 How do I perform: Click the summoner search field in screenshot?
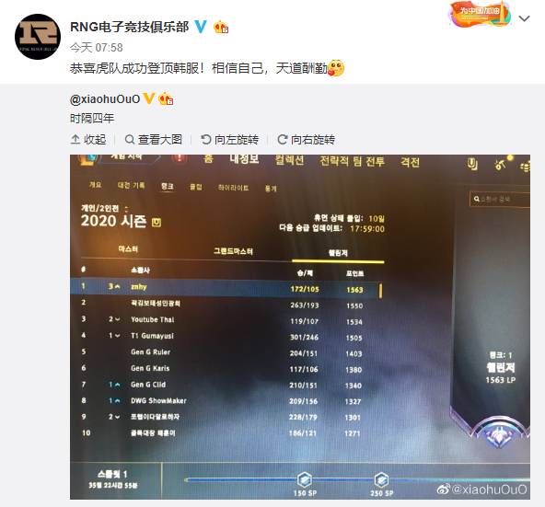(500, 199)
